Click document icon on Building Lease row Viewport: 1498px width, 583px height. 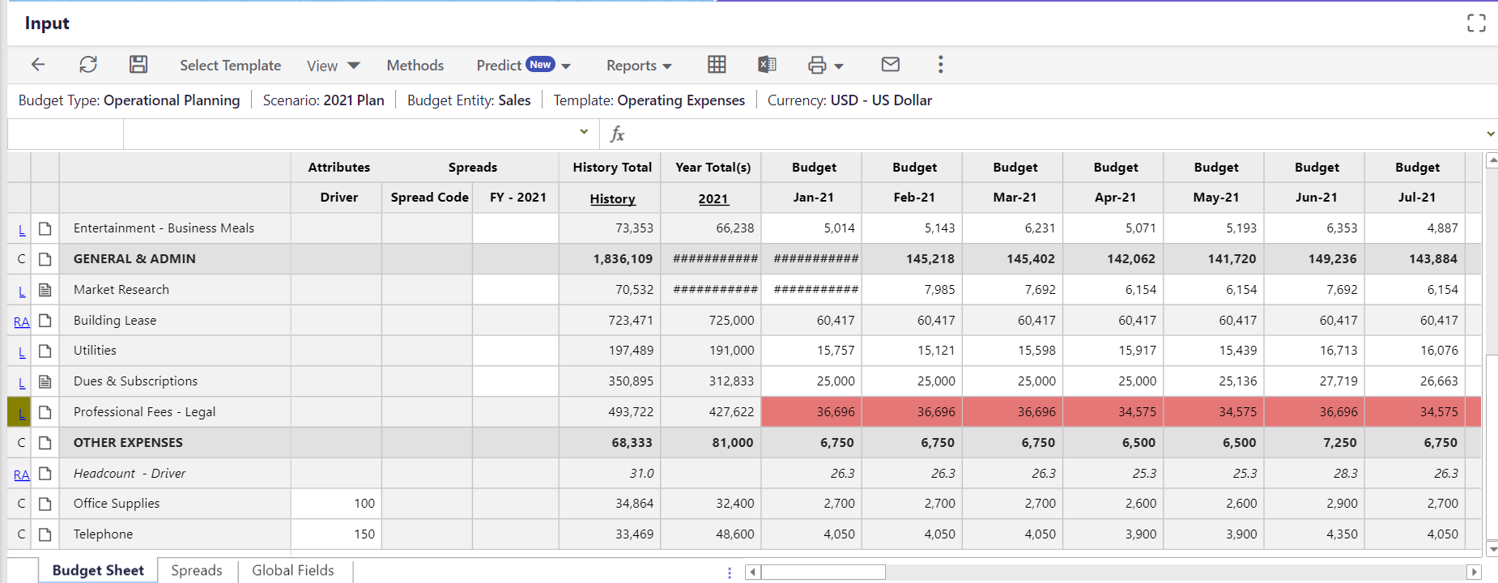coord(45,321)
